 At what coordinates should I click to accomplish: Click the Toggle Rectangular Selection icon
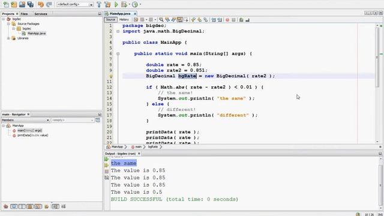click(x=186, y=20)
